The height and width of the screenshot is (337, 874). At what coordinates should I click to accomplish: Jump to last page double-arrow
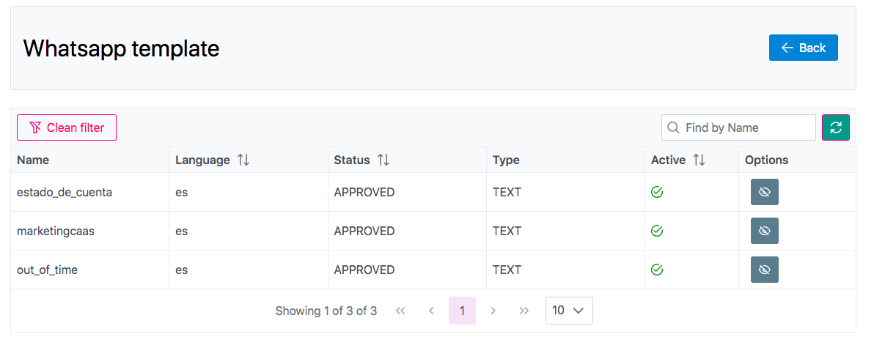(524, 311)
